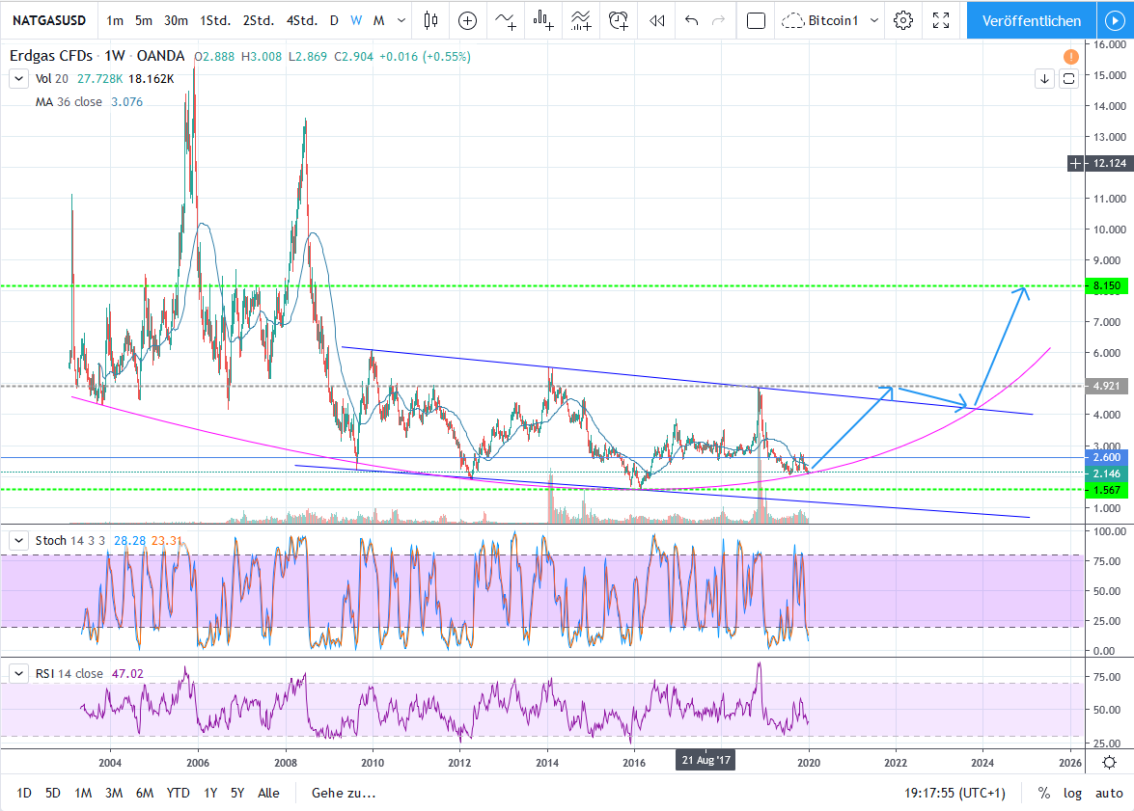1134x811 pixels.
Task: Click the 4.921 gray price label
Action: (1107, 386)
